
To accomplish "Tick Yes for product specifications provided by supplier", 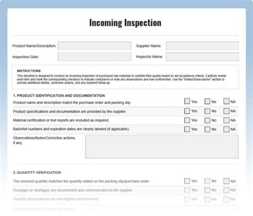I will [x=187, y=111].
